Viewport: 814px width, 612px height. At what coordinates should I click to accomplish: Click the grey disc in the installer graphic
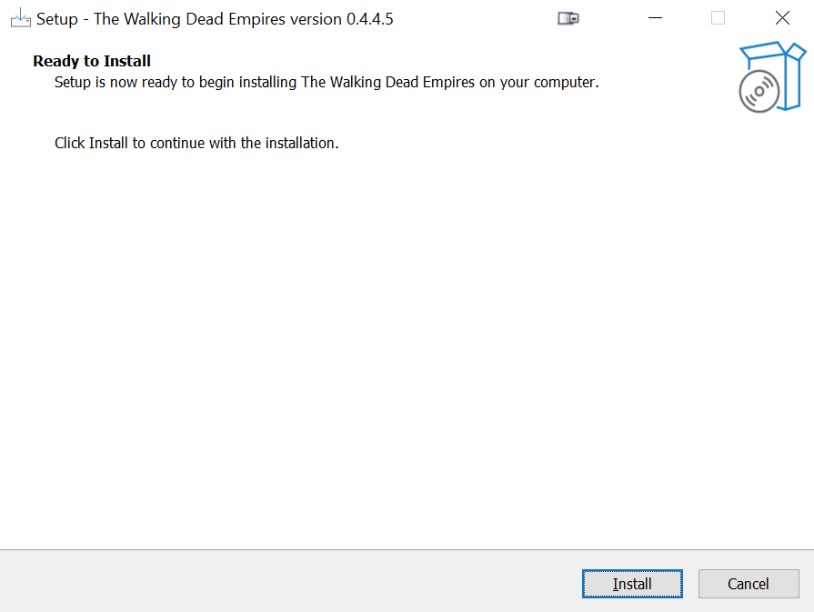[759, 92]
